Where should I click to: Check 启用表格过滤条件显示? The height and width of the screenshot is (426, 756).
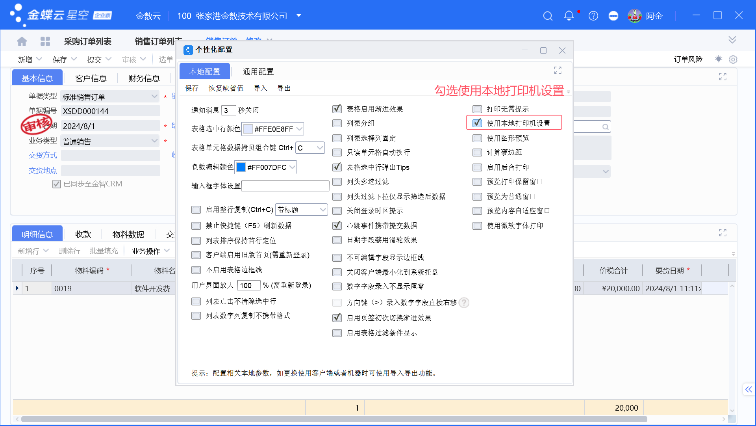click(337, 333)
